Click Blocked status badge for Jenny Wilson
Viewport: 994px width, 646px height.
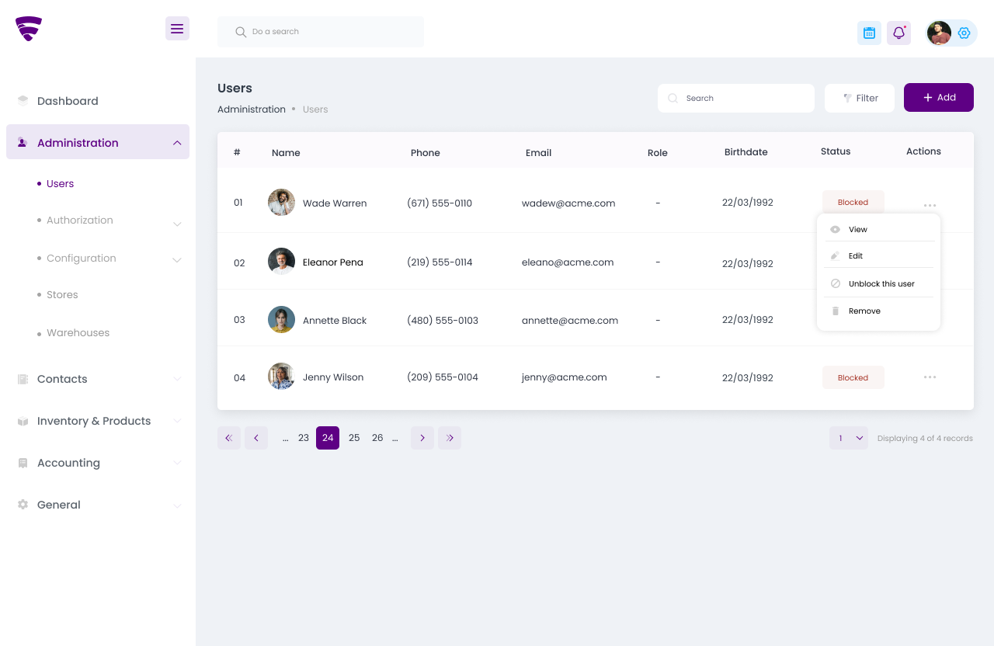point(853,377)
